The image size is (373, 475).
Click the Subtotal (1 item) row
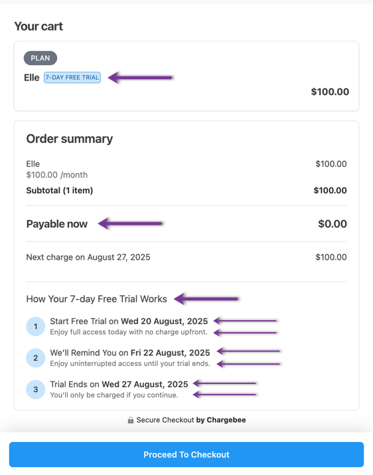[x=186, y=190]
